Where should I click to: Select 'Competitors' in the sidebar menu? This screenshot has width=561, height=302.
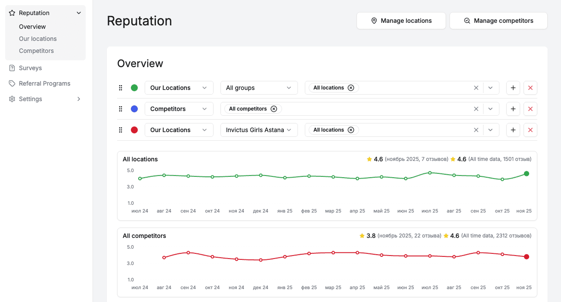click(x=36, y=50)
